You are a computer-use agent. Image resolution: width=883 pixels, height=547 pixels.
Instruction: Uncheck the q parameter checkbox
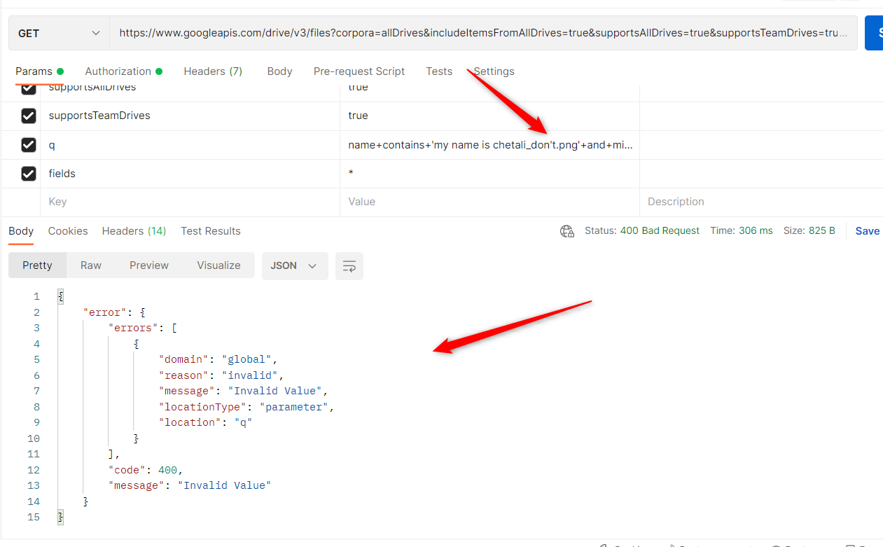coord(28,144)
